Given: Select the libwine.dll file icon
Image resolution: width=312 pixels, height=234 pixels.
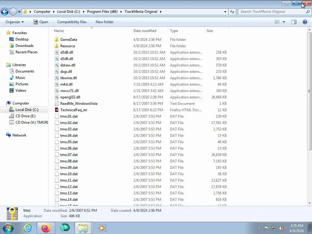Looking at the screenshot, I should point(57,78).
